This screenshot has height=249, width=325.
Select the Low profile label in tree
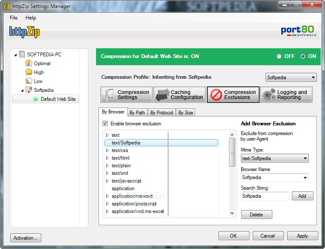coord(38,81)
